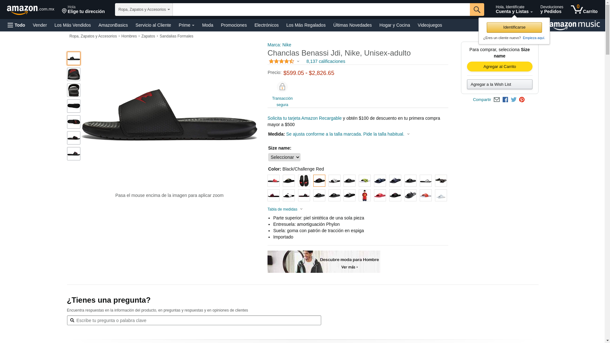Click the question search input field

coord(194,320)
